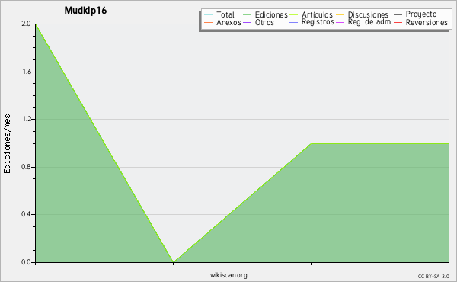
Task: Click the Discusiones legend label
Action: tap(368, 14)
